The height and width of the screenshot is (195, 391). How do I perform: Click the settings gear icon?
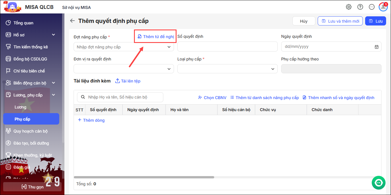[x=349, y=7]
